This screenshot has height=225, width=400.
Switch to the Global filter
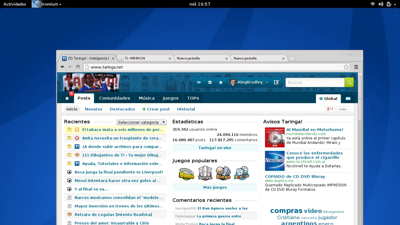[328, 98]
